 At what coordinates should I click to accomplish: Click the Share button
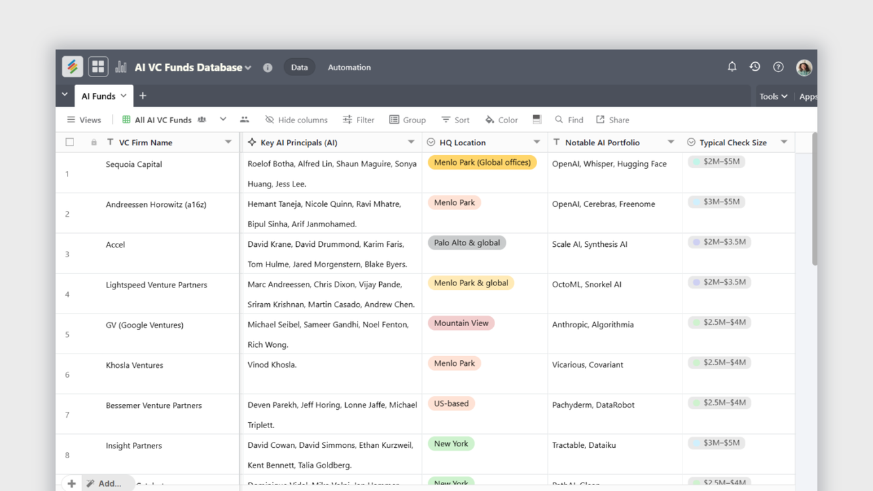[x=612, y=120]
